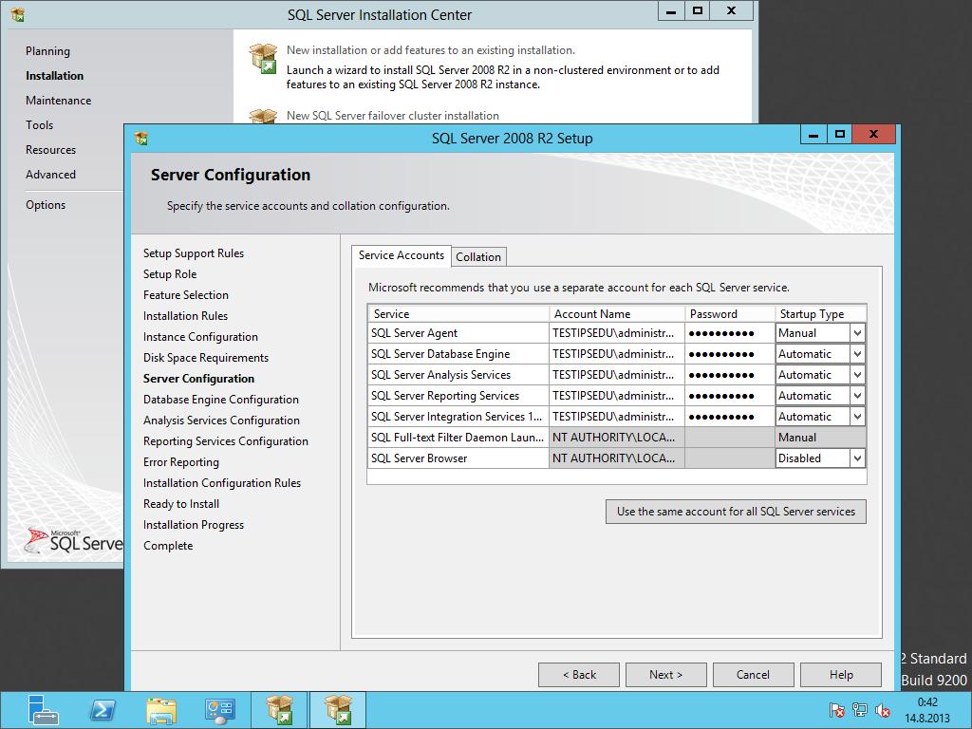Click the Reporting Services password field
Viewport: 972px width, 729px height.
730,396
